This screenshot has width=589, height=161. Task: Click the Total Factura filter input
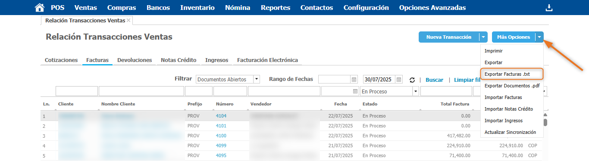[x=446, y=91]
